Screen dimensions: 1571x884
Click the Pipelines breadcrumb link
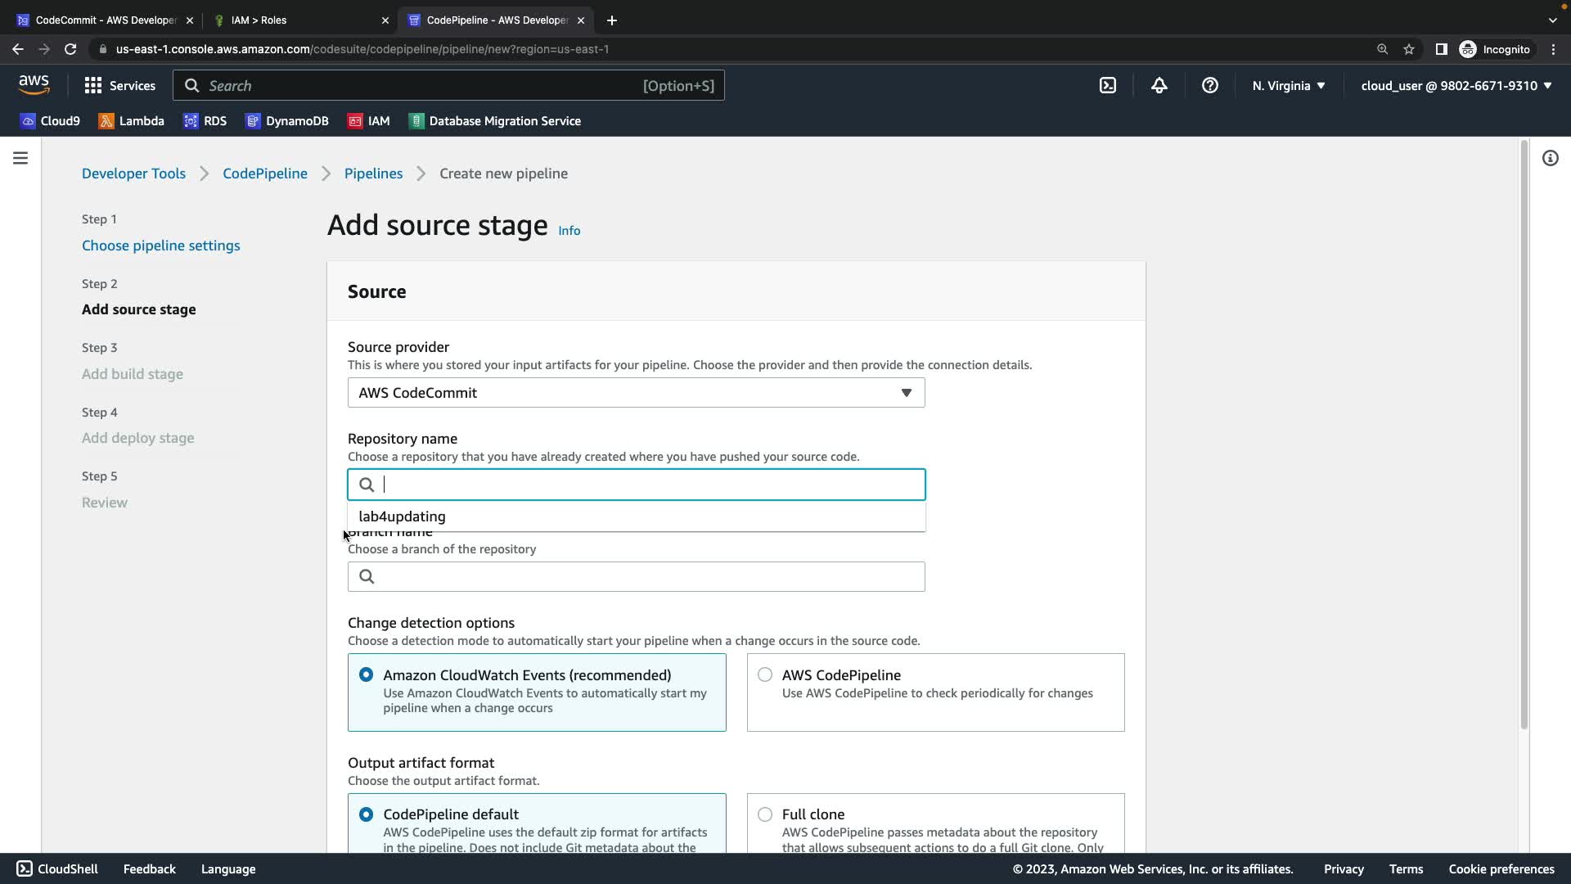click(373, 174)
